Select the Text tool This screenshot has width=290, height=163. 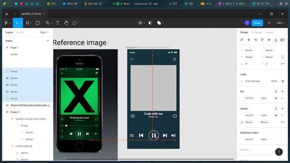58,23
